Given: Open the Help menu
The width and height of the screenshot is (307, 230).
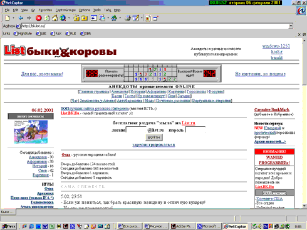Looking at the screenshot, I should [117, 10].
